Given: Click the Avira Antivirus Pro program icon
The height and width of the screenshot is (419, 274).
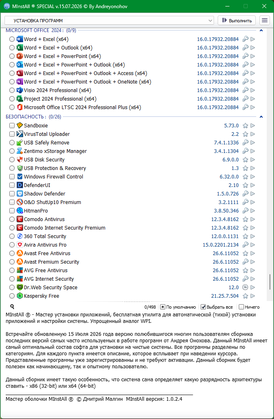Looking at the screenshot, I should click(20, 245).
